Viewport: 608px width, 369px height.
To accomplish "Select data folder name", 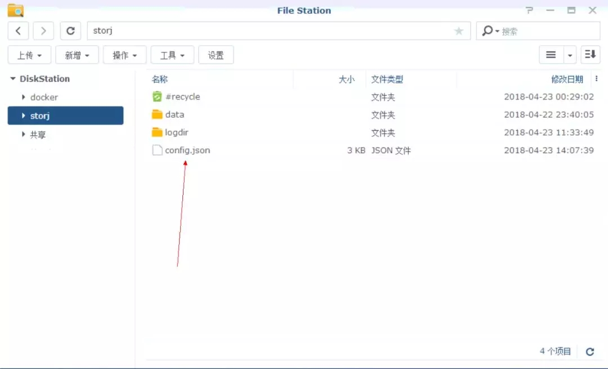I will (x=175, y=114).
